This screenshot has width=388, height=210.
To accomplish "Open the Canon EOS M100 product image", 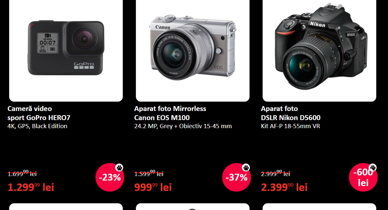I will coord(192,50).
